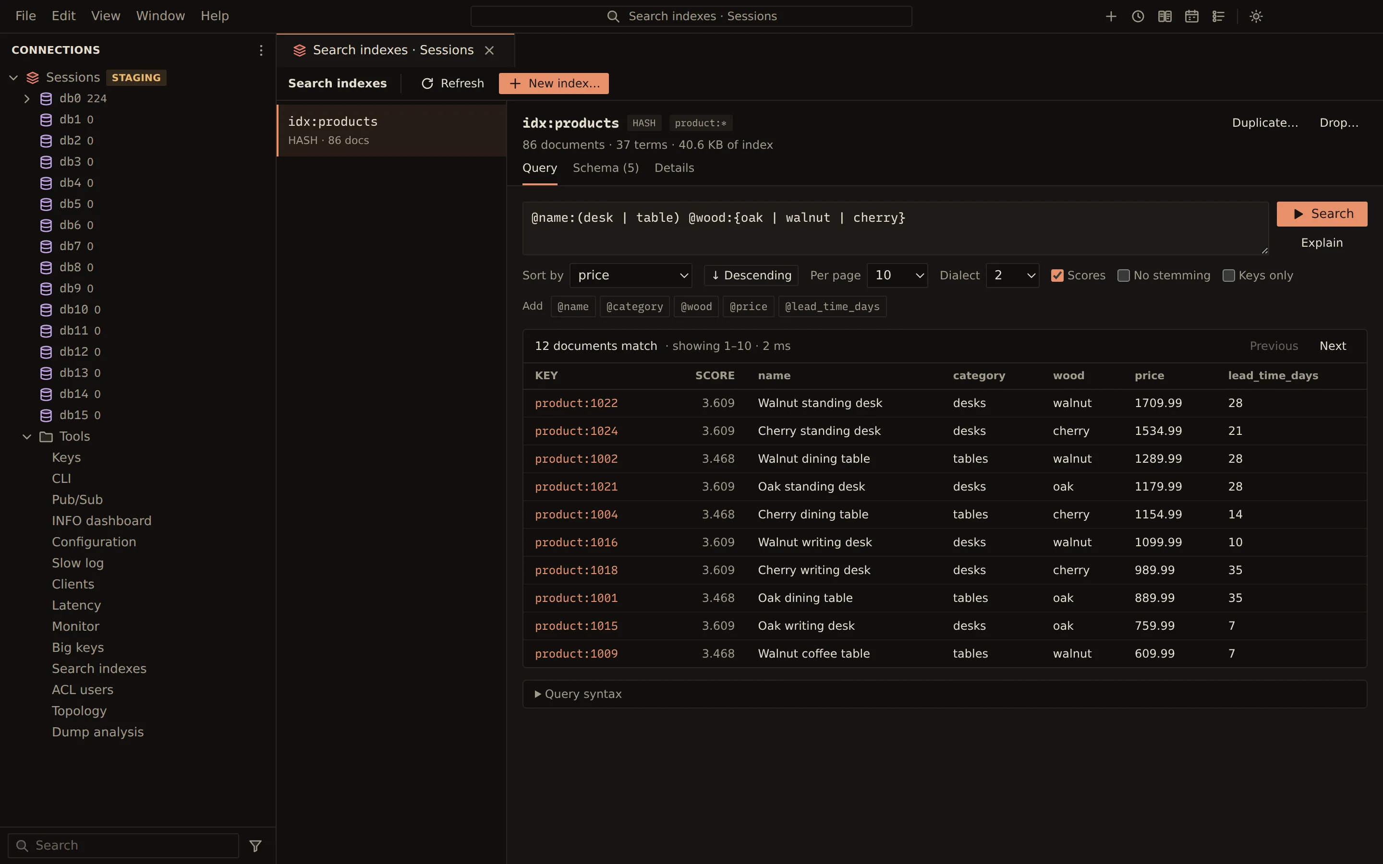Open the Dump analysis tool
1383x864 pixels.
coord(98,732)
